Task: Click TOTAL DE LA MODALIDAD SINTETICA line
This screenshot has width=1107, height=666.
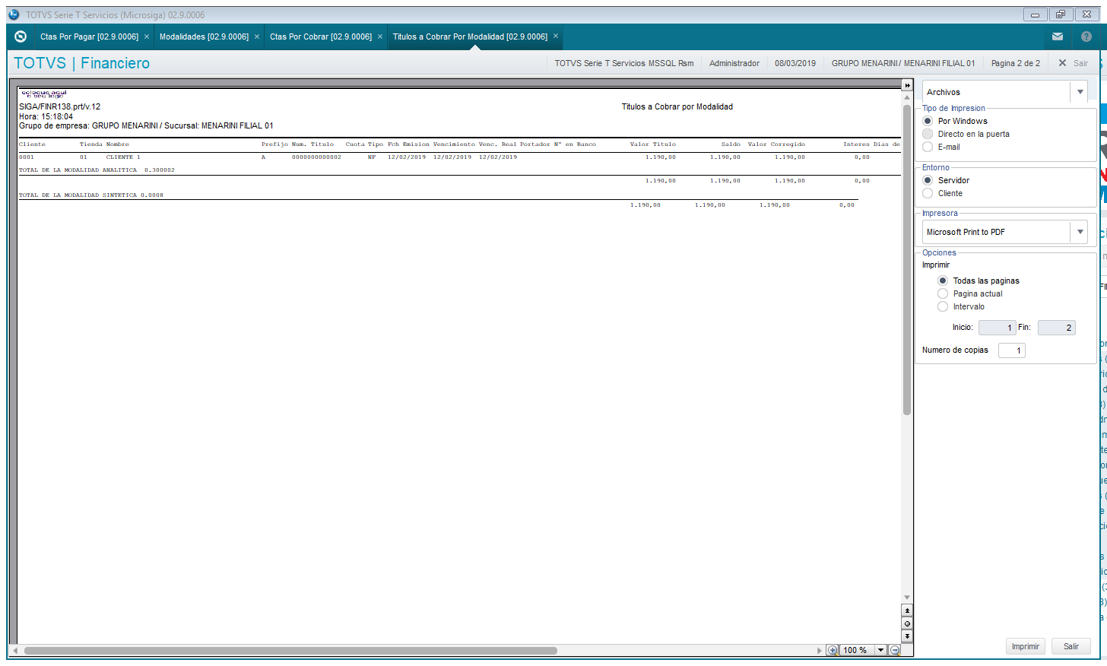Action: tap(91, 195)
